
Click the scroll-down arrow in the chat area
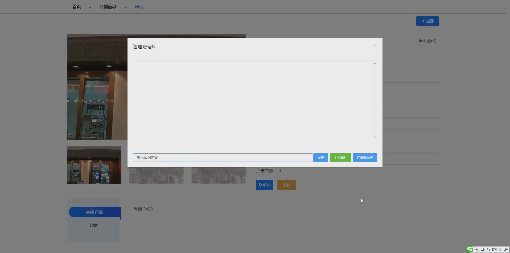(x=375, y=137)
